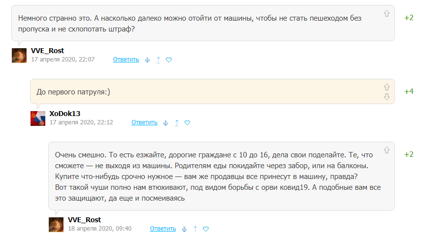Click parent-comment arrow on VVE_Rost 22:07 comment
Viewport: 422px width, 237px height.
[x=158, y=60]
